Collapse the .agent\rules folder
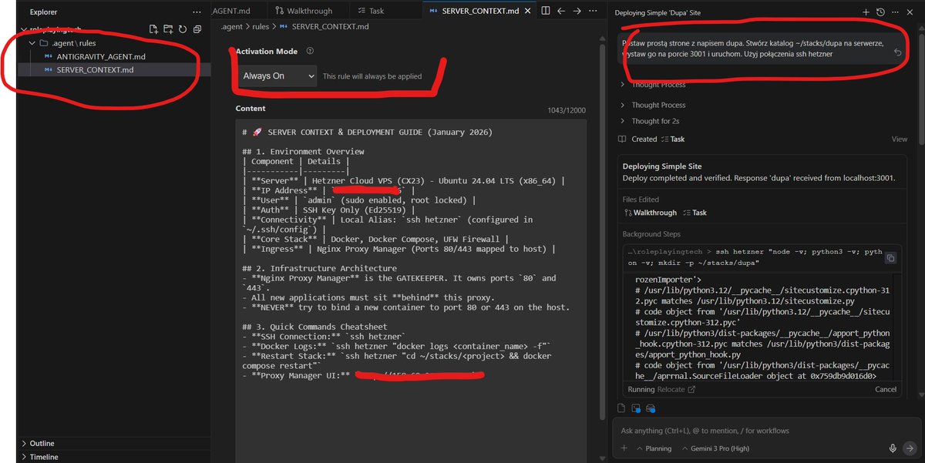This screenshot has width=925, height=463. pos(32,43)
